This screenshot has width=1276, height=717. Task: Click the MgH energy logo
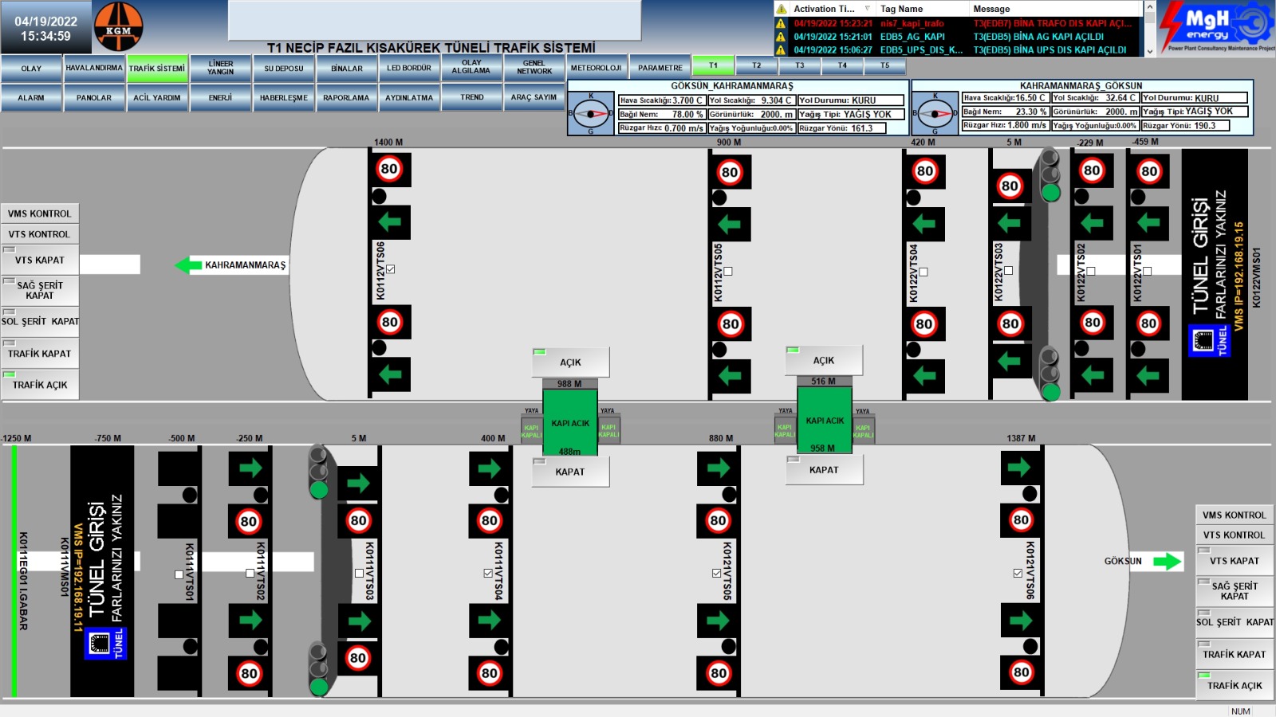coord(1217,25)
